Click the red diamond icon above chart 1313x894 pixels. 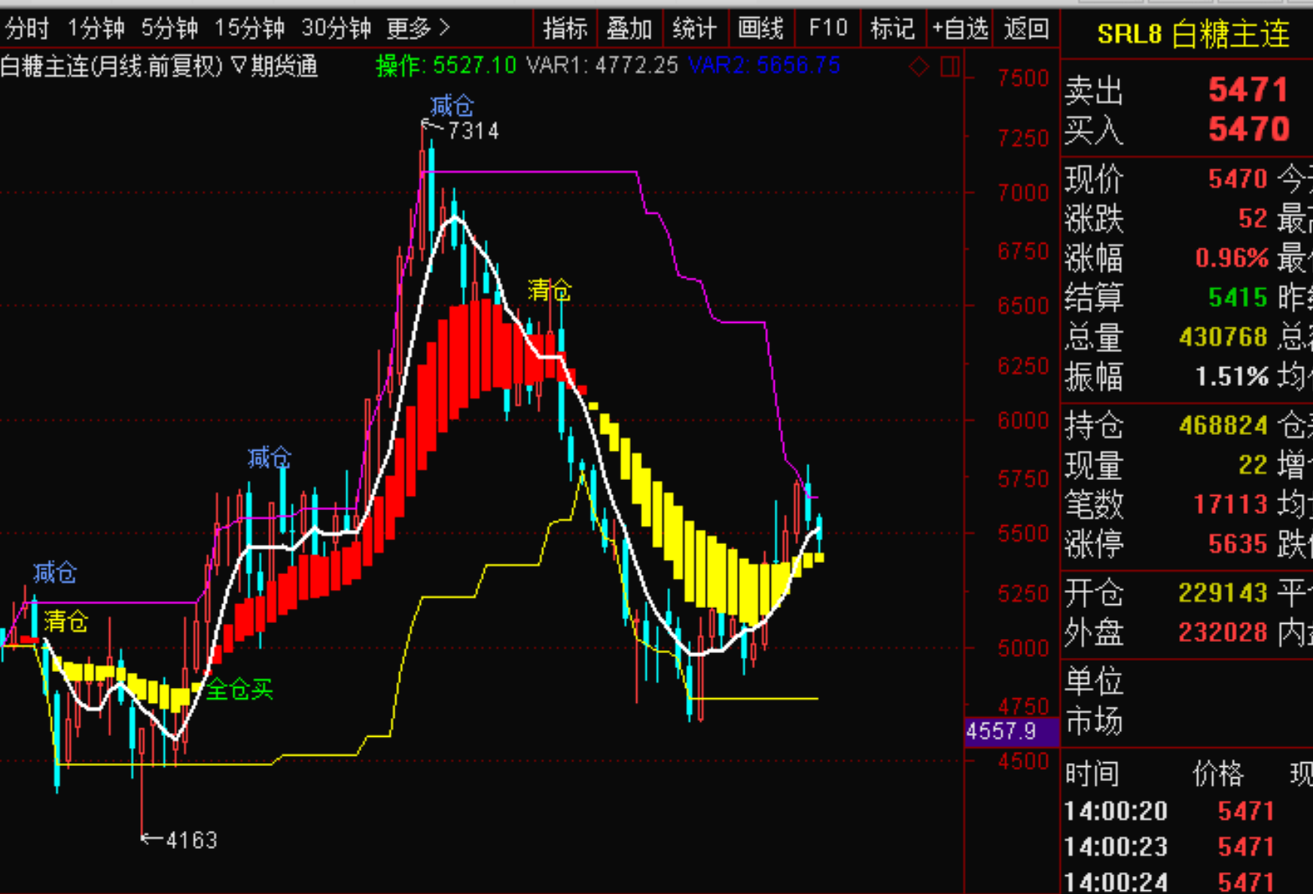918,67
